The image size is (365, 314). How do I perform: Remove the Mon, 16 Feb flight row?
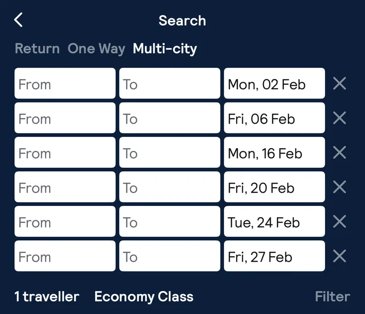pos(339,153)
